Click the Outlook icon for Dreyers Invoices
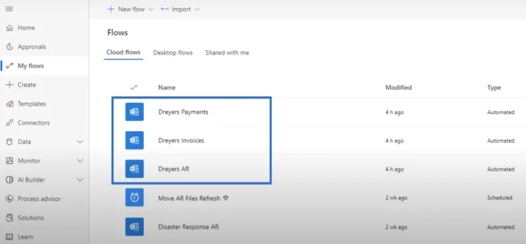Screen dimensions: 526x244 [x=135, y=140]
